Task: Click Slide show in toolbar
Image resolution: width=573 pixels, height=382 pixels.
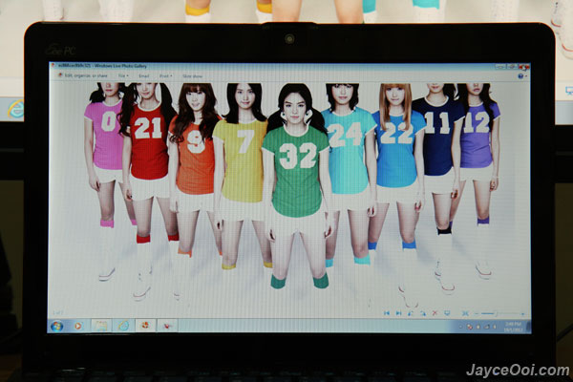Action: pos(192,76)
